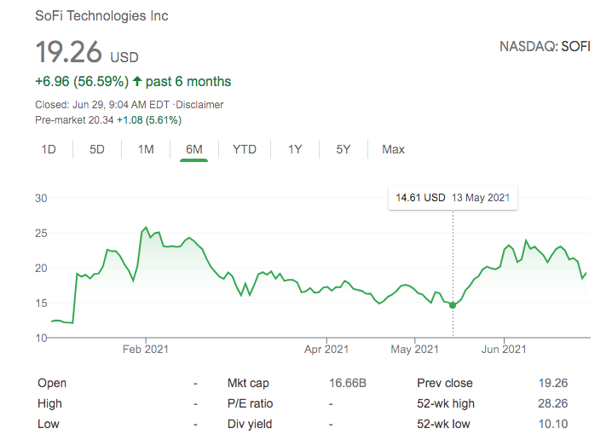Click the 52-wk high label

point(446,403)
